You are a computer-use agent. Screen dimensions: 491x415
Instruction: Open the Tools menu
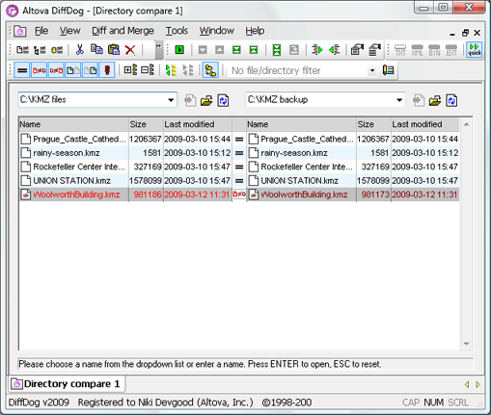pos(177,31)
